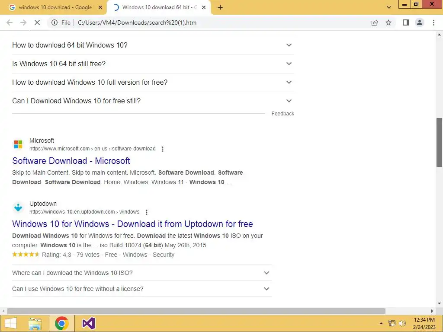Close the 'Windows 10 download 64 bit' tab
Image resolution: width=443 pixels, height=332 pixels.
coord(204,8)
